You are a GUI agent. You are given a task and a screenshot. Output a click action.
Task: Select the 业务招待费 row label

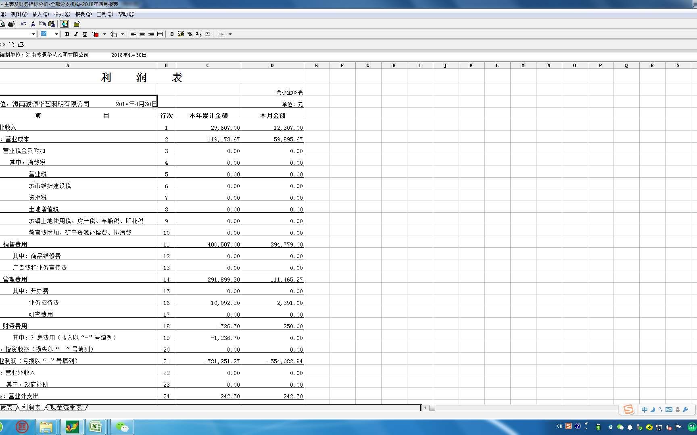(44, 302)
